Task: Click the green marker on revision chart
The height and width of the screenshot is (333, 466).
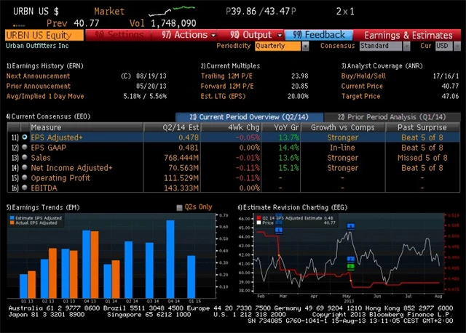Action: 350,267
